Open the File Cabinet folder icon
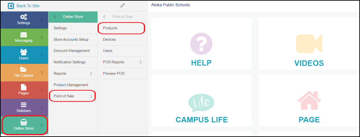 click(24, 69)
